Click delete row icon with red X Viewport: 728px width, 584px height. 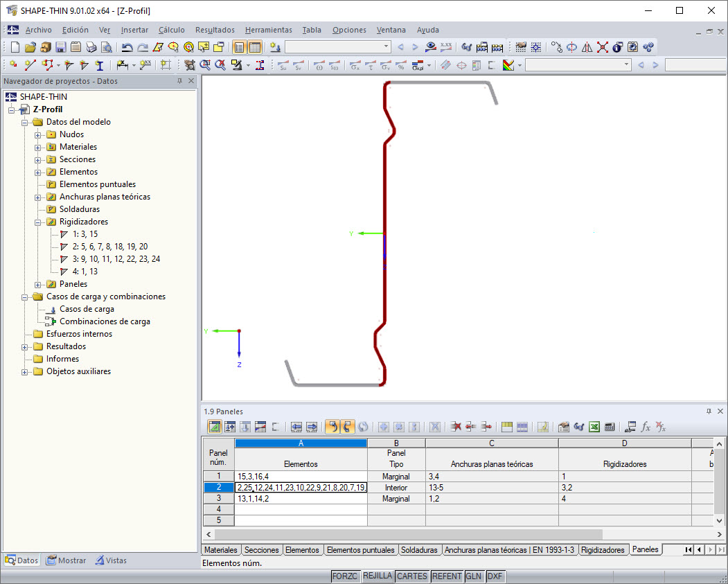(456, 427)
